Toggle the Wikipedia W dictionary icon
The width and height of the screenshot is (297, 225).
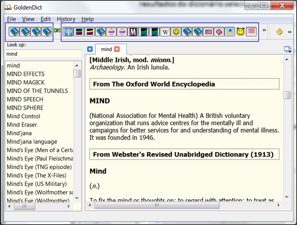(166, 32)
